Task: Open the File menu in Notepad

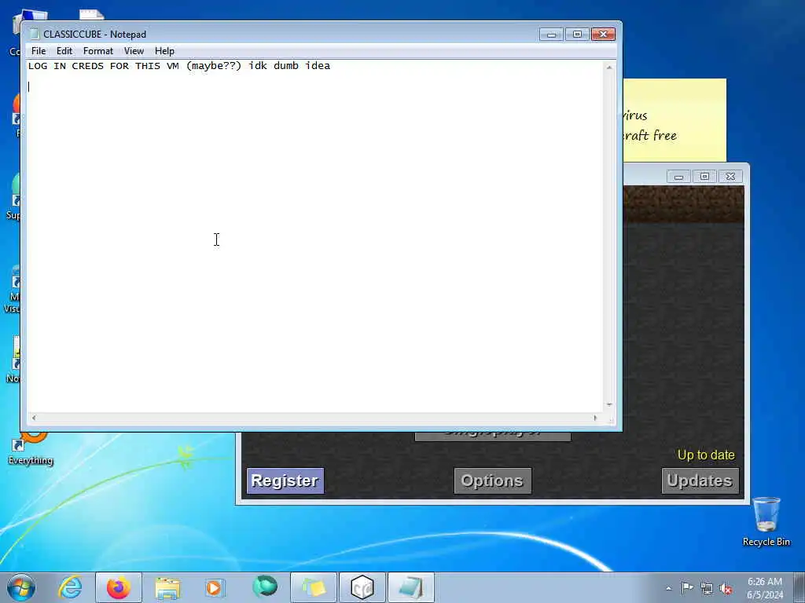Action: pyautogui.click(x=39, y=51)
